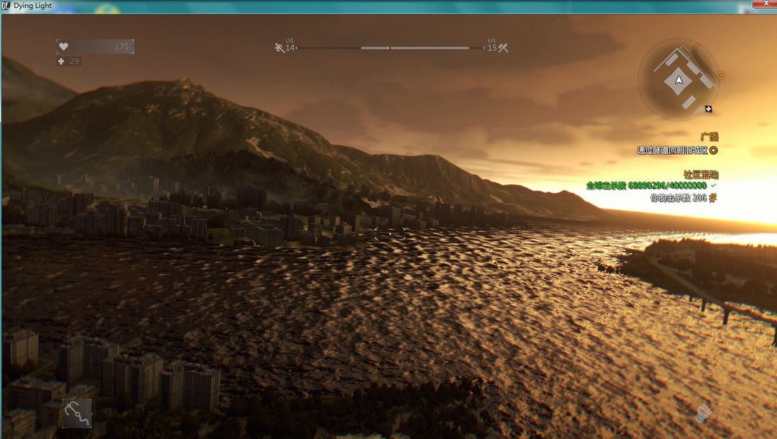Click the player arrow on the minimap
This screenshot has width=777, height=439.
click(x=679, y=80)
